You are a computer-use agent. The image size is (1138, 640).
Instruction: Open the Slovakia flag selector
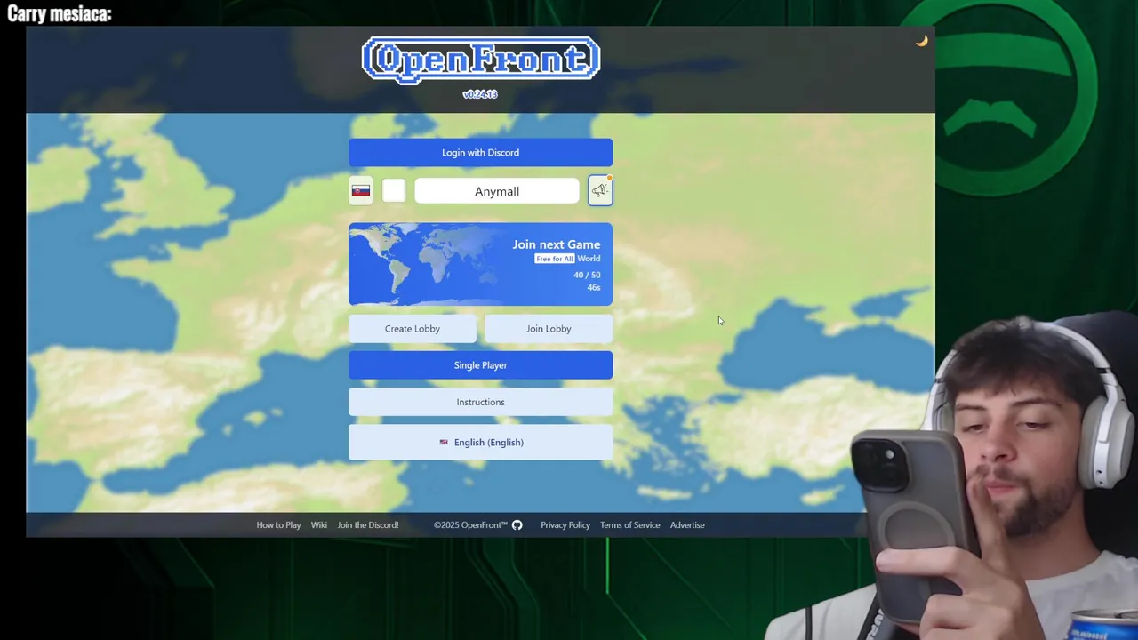pyautogui.click(x=361, y=191)
